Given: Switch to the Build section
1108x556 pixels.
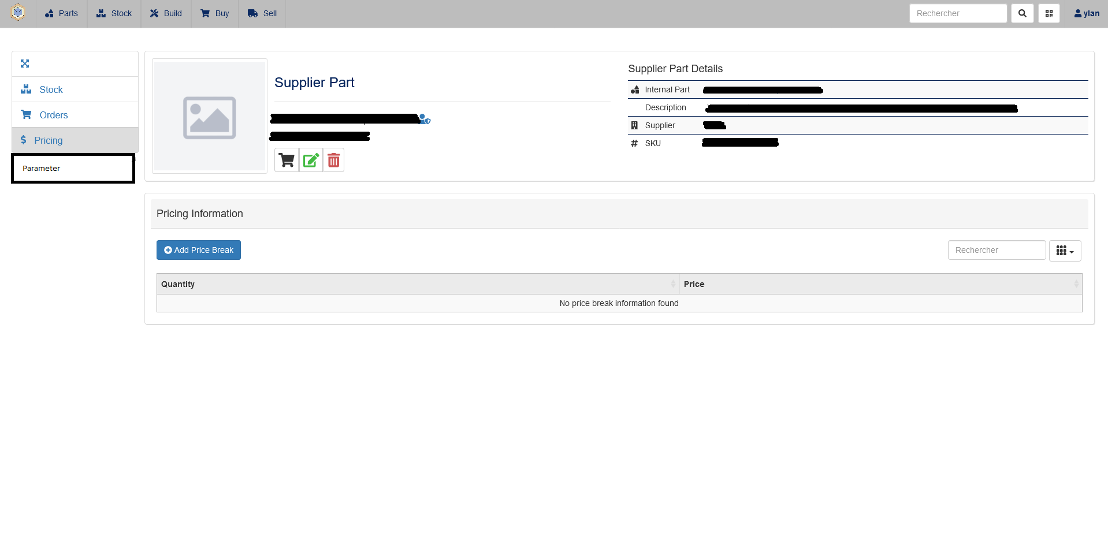Looking at the screenshot, I should [x=166, y=13].
